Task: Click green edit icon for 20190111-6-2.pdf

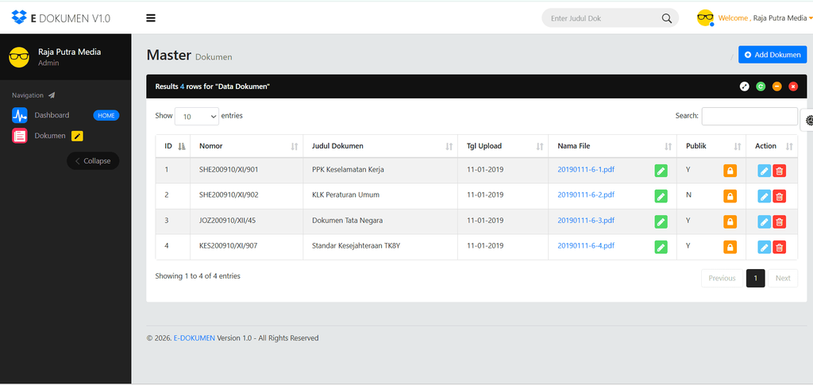Action: coord(661,196)
